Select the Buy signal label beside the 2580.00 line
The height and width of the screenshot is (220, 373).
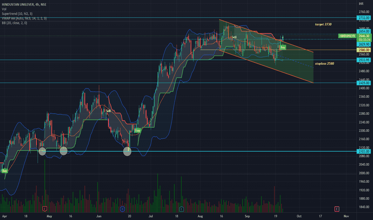[283, 48]
